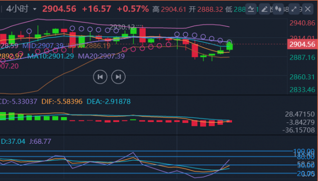This screenshot has height=181, width=318.
Task: Select the pencil drawing tool
Action: [264, 9]
